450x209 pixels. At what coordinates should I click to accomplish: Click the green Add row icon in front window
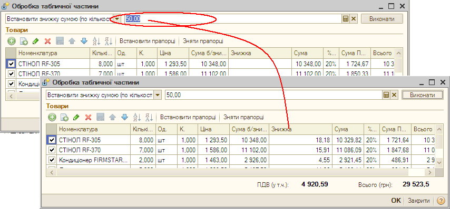point(52,117)
